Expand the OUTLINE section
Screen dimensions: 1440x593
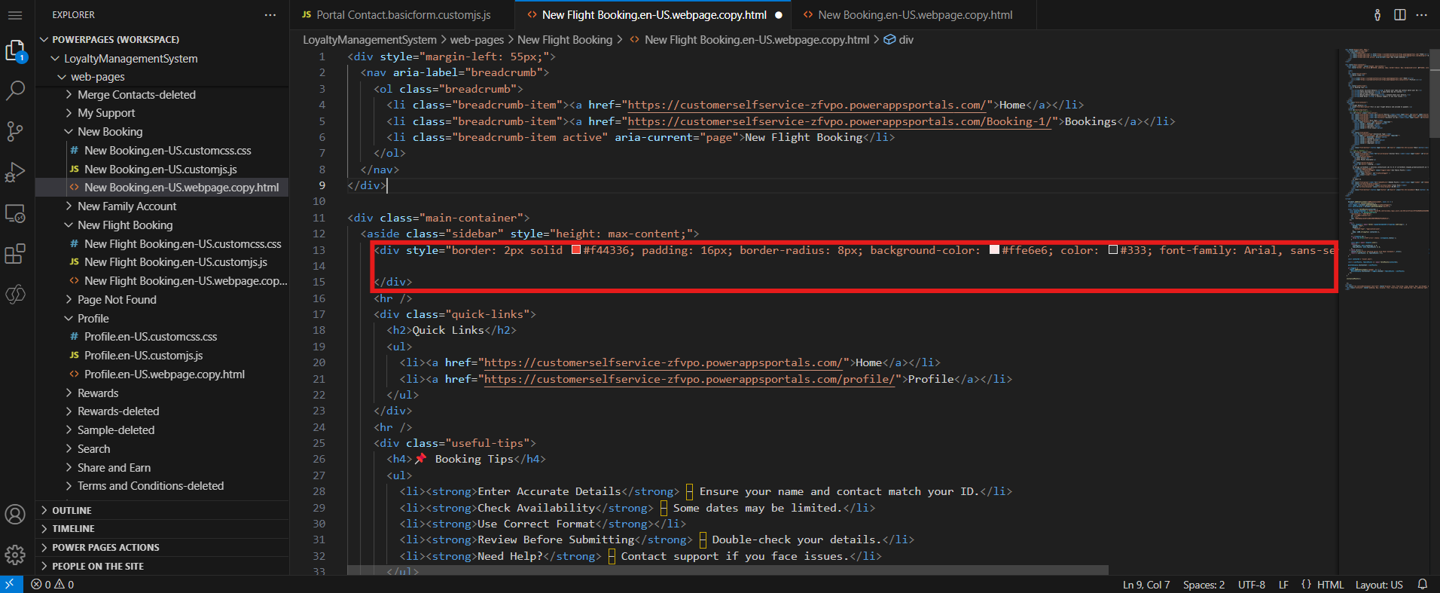pyautogui.click(x=72, y=510)
